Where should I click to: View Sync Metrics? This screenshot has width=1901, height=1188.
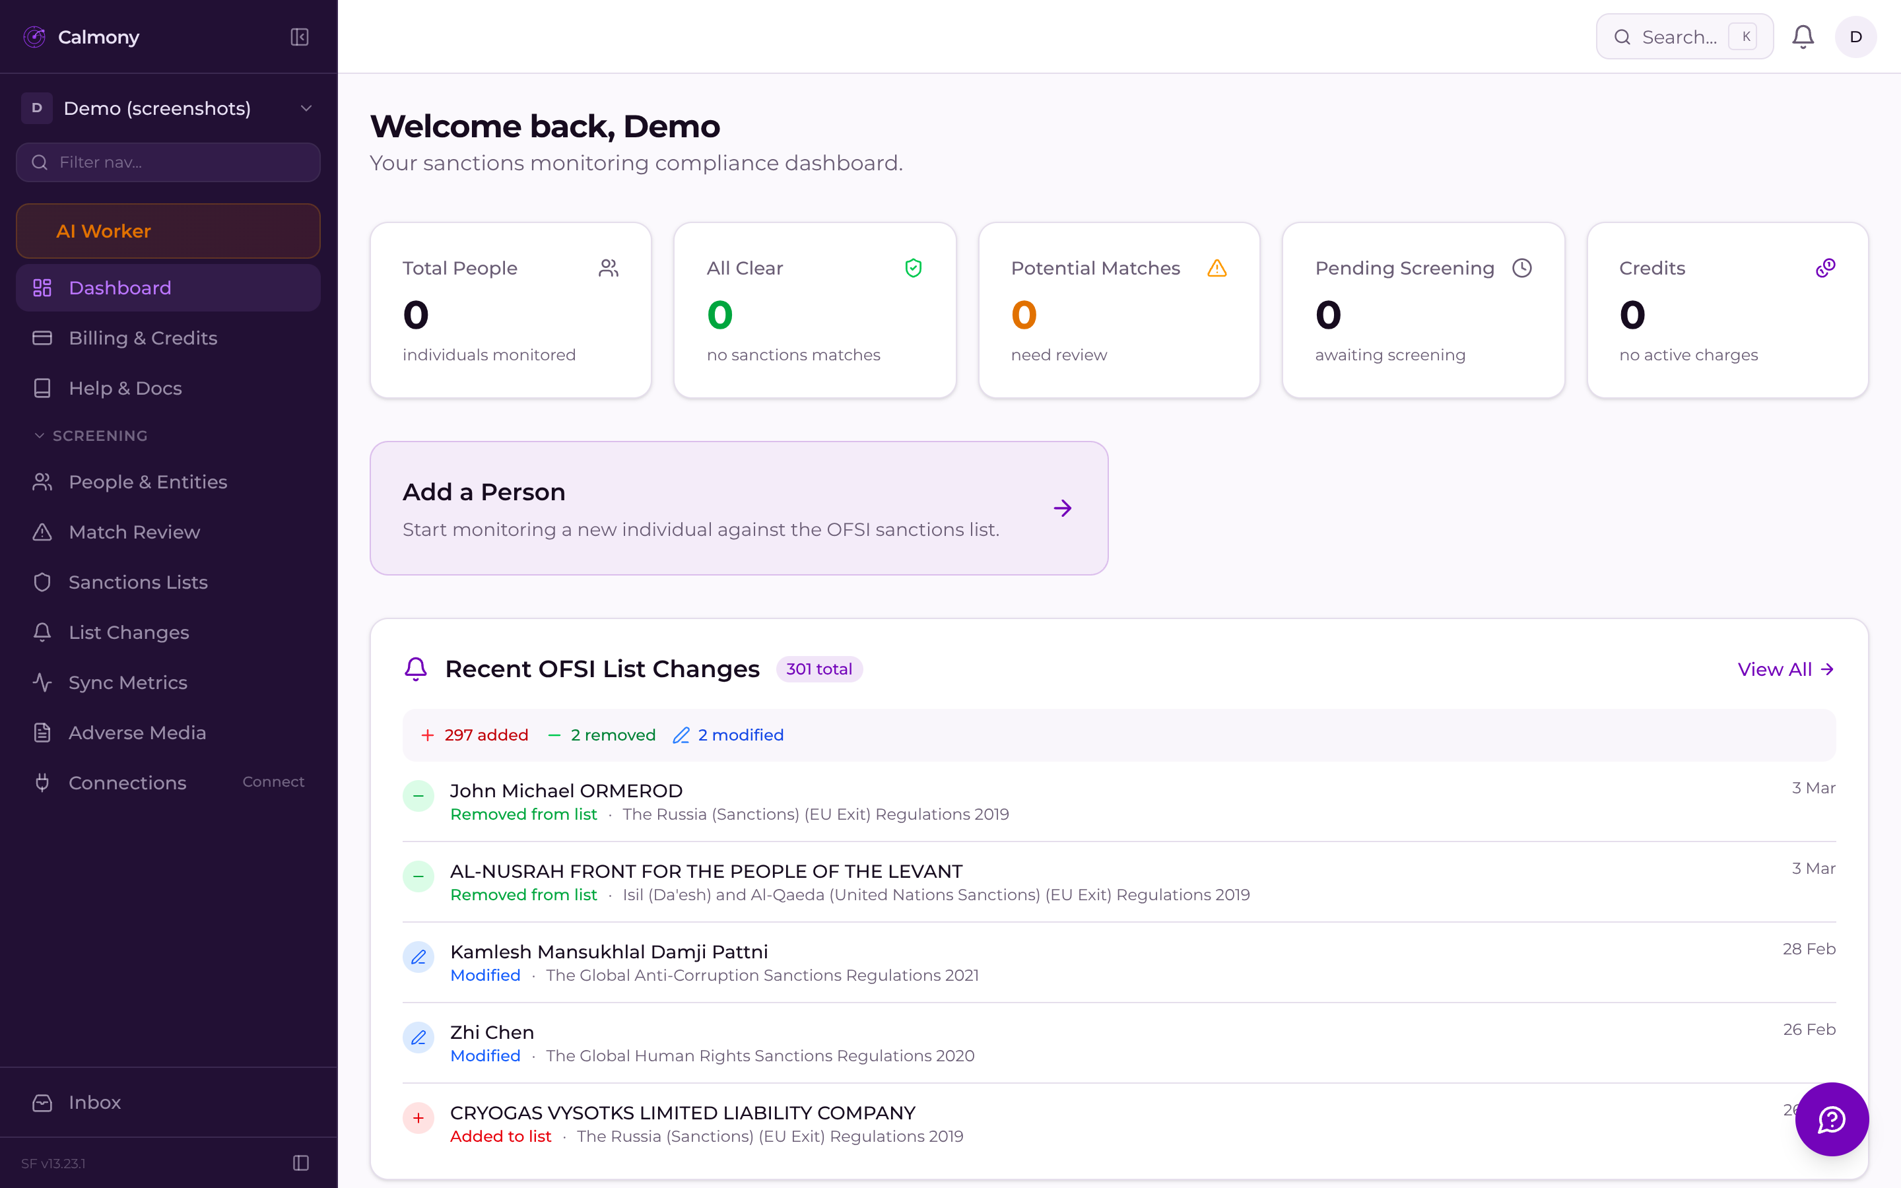pyautogui.click(x=168, y=683)
